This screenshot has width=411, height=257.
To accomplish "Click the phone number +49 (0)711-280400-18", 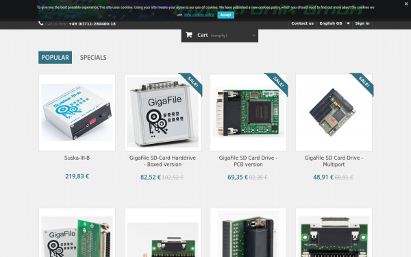I will (92, 24).
